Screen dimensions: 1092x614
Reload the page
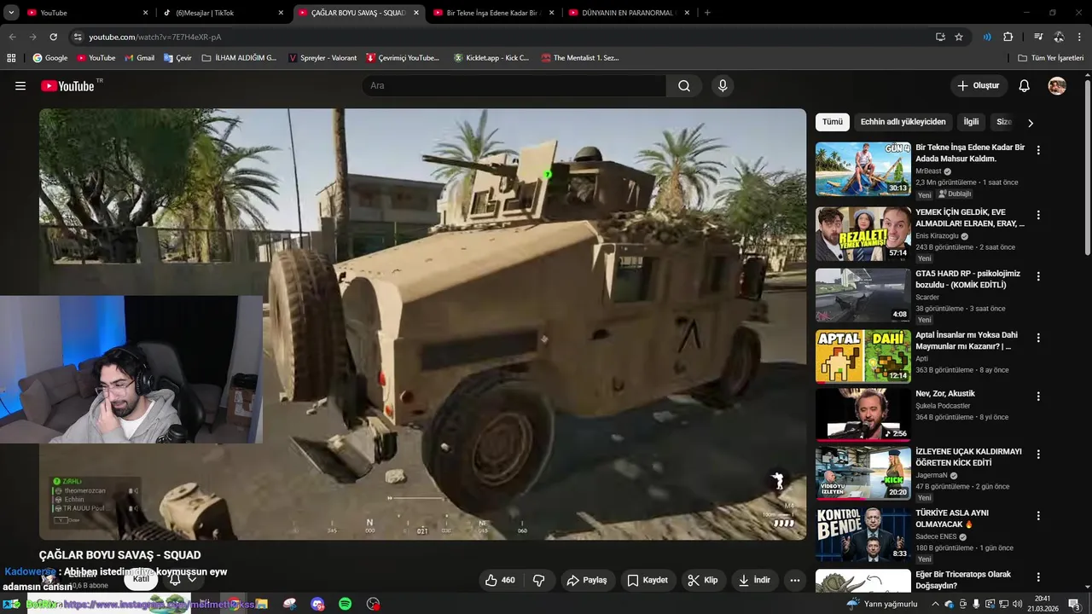point(53,37)
